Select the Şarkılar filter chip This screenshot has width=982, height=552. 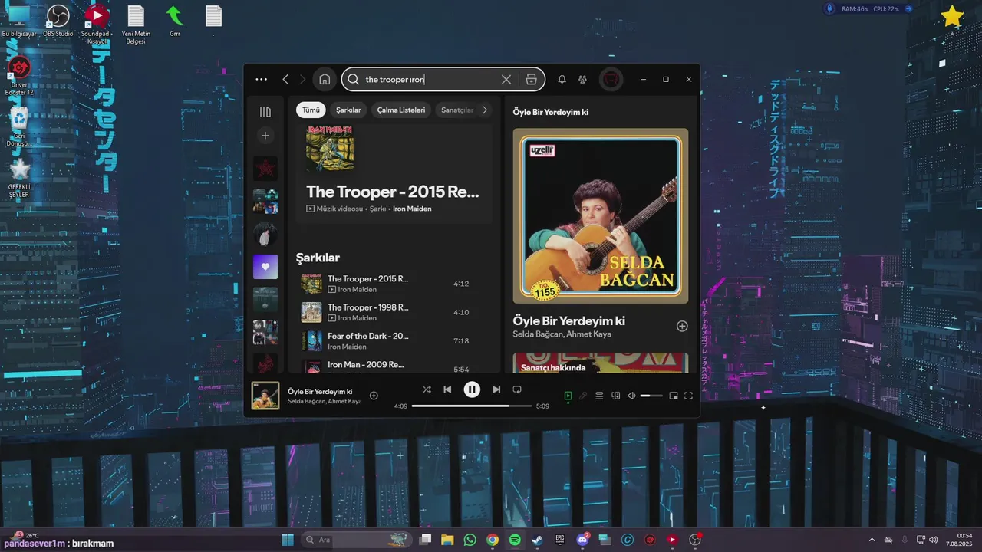click(x=348, y=110)
